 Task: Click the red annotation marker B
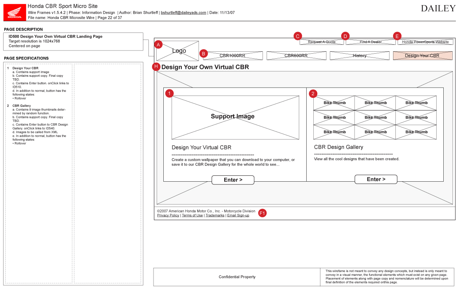[203, 54]
